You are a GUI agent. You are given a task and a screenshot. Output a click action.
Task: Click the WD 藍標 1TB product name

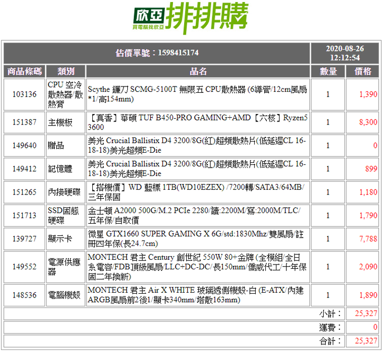pos(196,192)
